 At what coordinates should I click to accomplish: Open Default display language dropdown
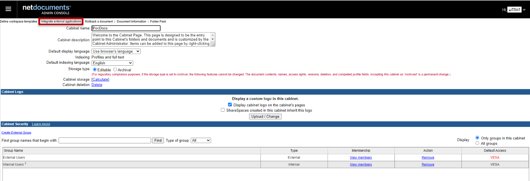coord(116,51)
